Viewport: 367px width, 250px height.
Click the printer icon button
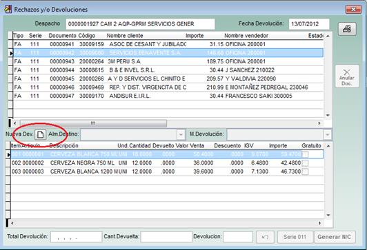point(347,29)
